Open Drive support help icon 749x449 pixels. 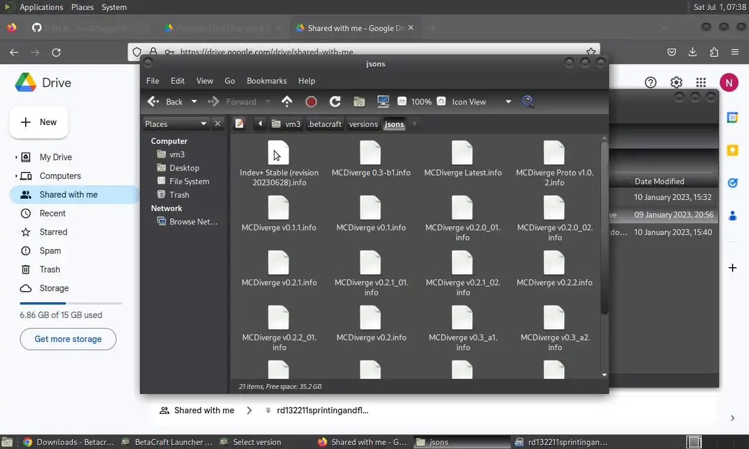pos(651,82)
